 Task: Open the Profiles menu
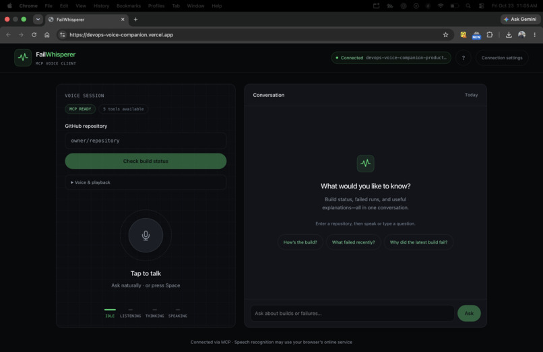point(156,6)
